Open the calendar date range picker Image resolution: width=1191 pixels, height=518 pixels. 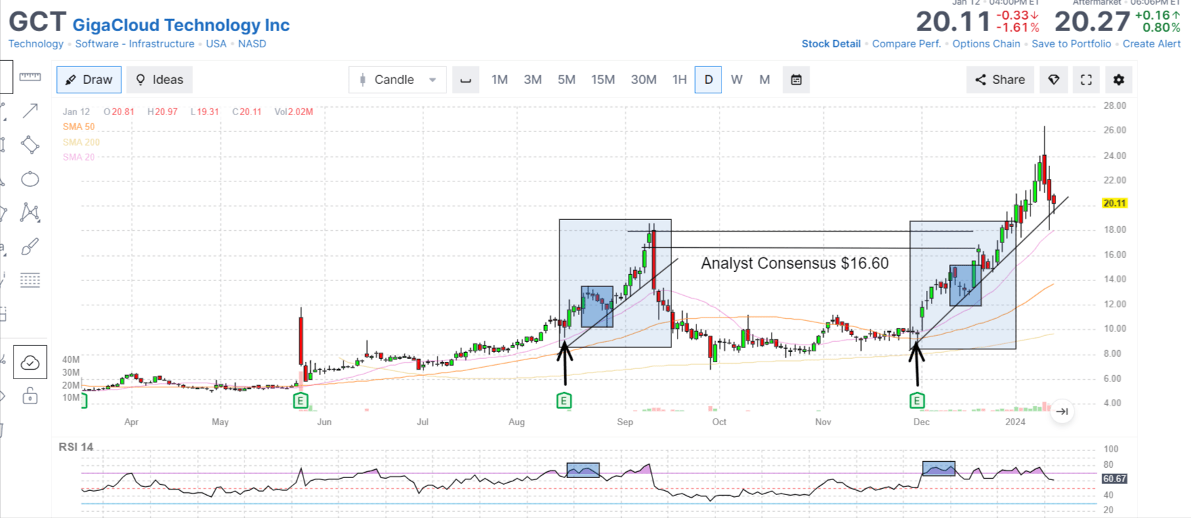[x=797, y=80]
